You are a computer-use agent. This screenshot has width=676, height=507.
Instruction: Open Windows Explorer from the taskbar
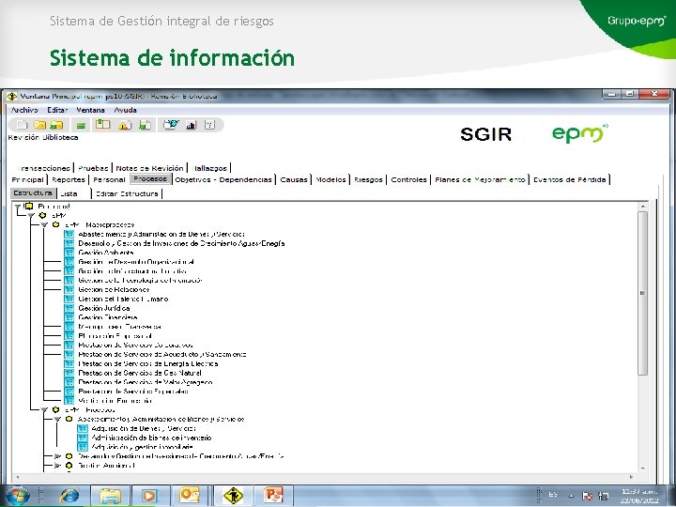110,495
